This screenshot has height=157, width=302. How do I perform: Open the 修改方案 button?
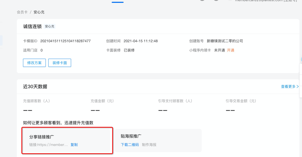pyautogui.click(x=34, y=63)
